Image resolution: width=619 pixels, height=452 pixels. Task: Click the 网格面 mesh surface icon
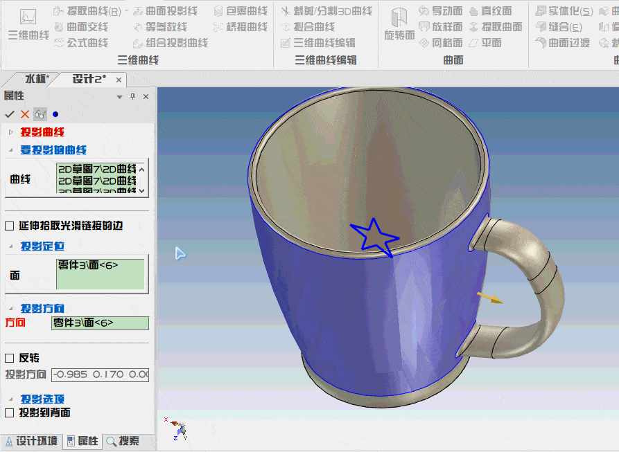pyautogui.click(x=442, y=42)
